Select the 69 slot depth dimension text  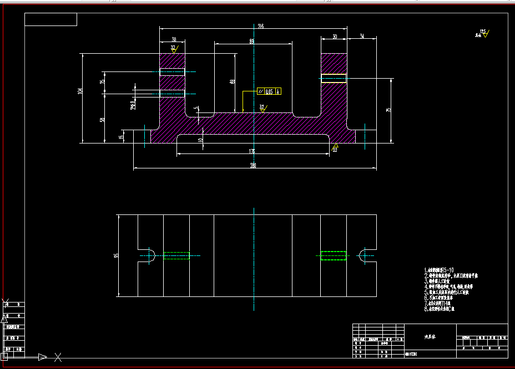tap(233, 81)
